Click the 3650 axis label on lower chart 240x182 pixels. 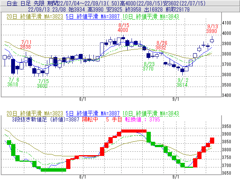[227, 173]
